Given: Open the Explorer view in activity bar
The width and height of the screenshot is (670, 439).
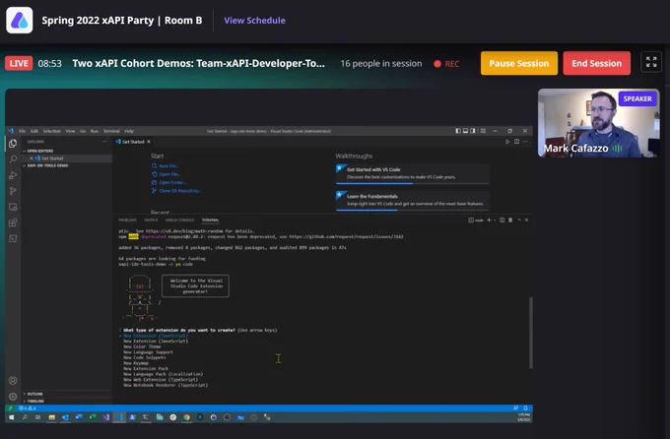Looking at the screenshot, I should [x=13, y=143].
